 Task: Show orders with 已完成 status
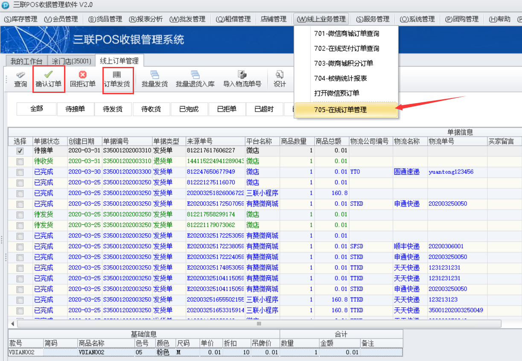189,109
